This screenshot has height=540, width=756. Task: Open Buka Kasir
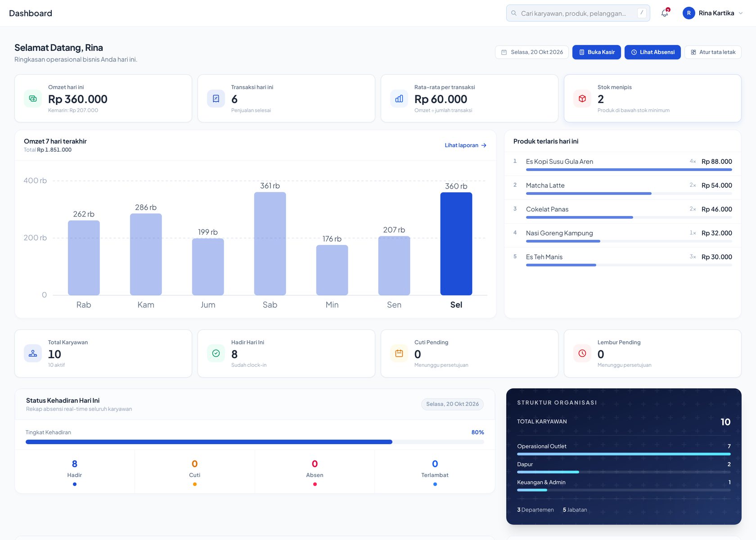(597, 52)
